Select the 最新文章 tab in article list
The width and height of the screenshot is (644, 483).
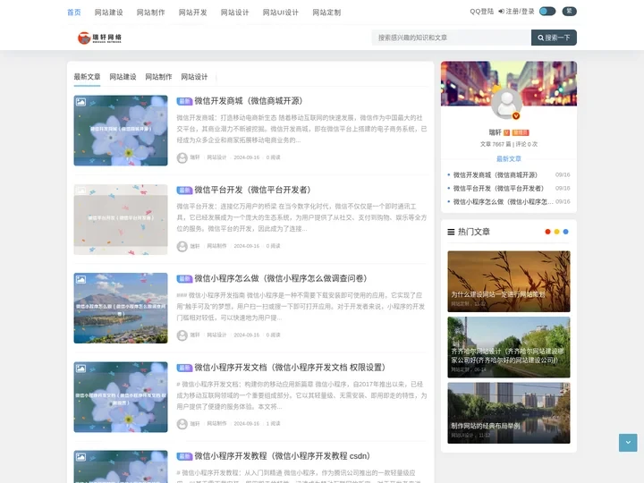tap(87, 77)
